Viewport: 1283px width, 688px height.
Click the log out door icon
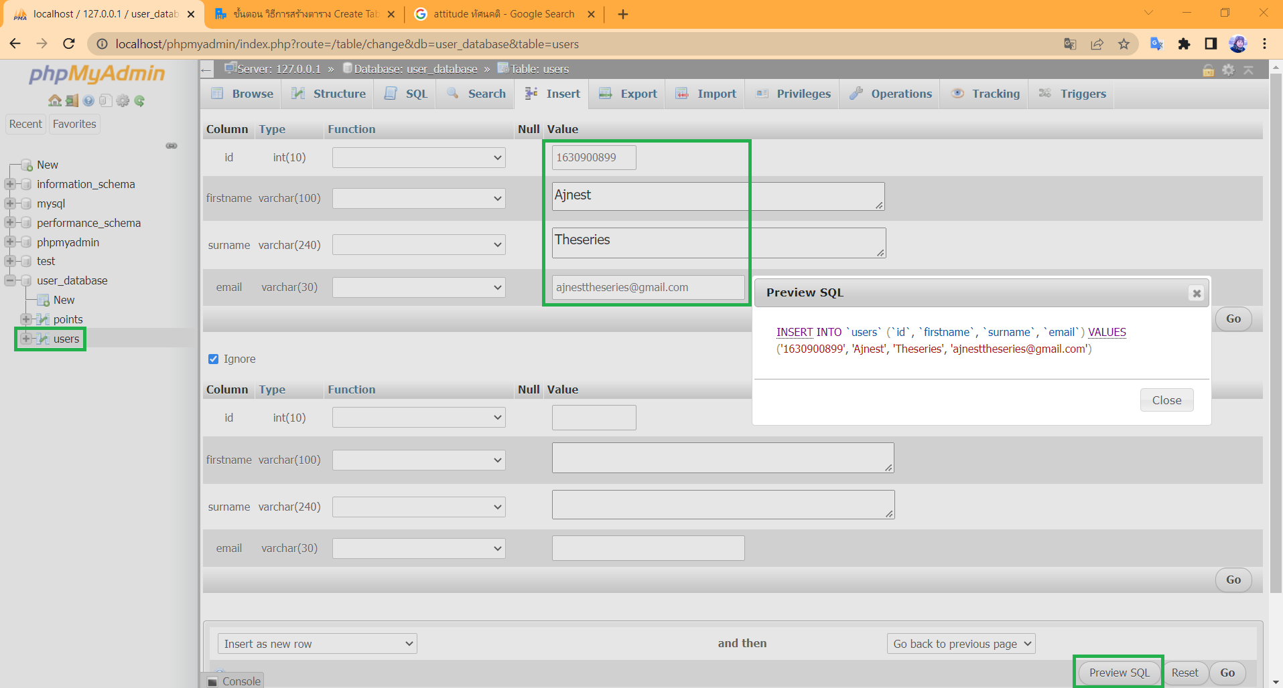(x=72, y=100)
